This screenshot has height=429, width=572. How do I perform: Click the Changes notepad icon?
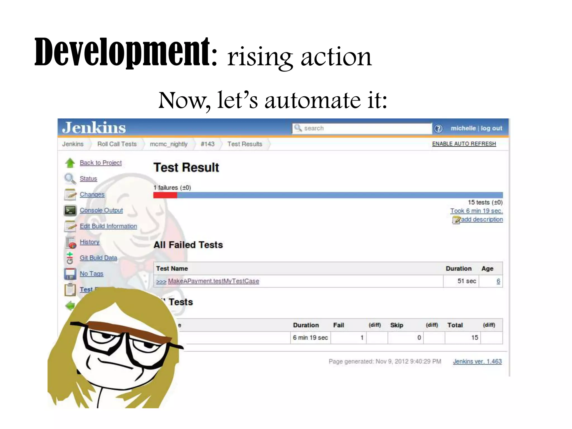70,195
